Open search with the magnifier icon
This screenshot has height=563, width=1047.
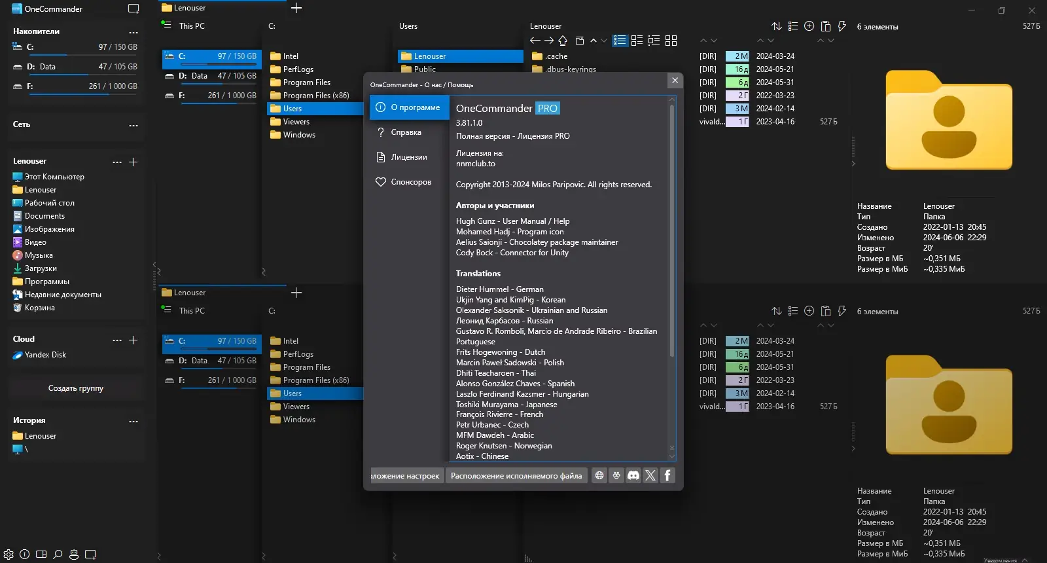pyautogui.click(x=58, y=554)
